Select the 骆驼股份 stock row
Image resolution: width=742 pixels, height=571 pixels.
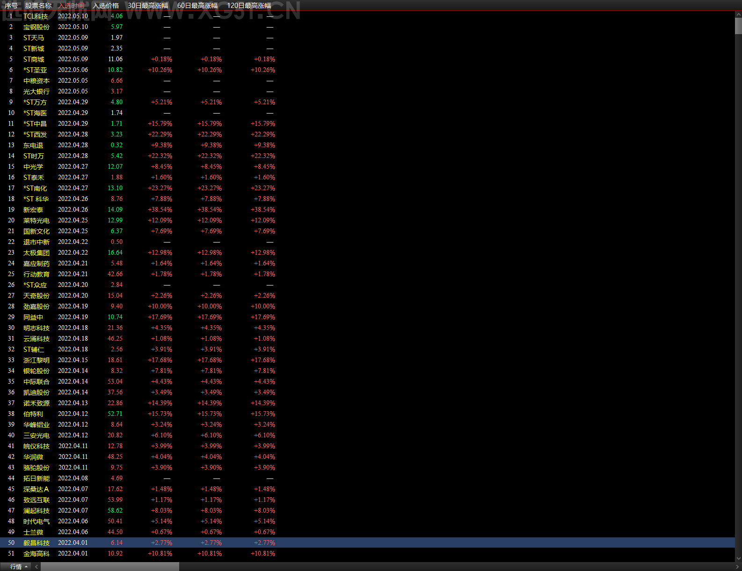pos(367,467)
